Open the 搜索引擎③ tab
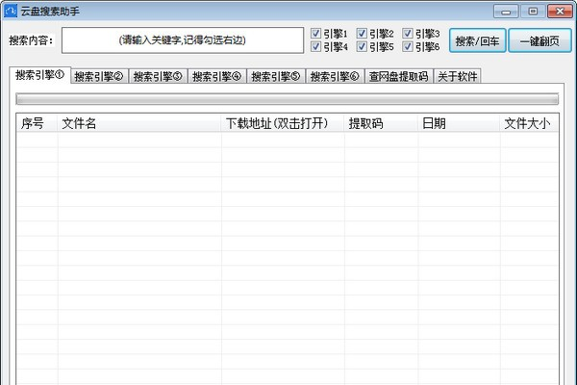 158,76
